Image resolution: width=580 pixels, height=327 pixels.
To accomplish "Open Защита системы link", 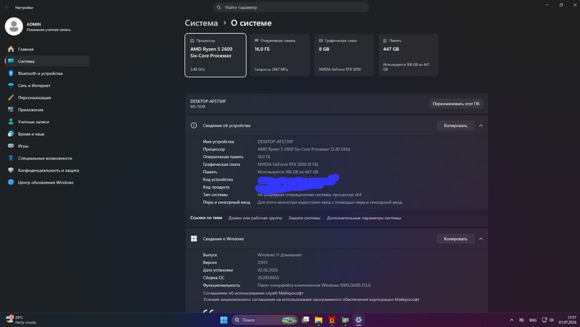I will (x=304, y=218).
